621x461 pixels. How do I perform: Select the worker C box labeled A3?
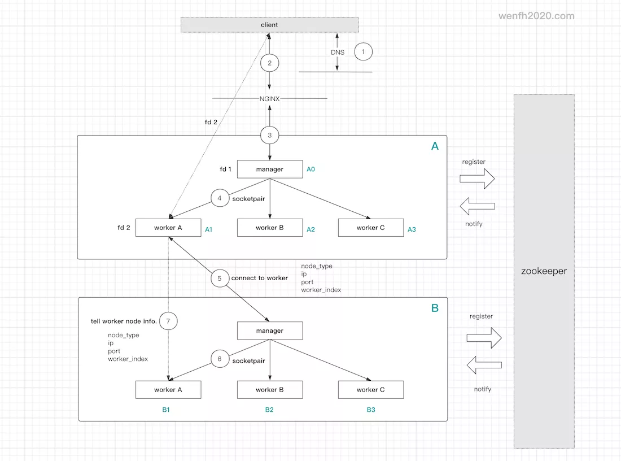point(370,228)
